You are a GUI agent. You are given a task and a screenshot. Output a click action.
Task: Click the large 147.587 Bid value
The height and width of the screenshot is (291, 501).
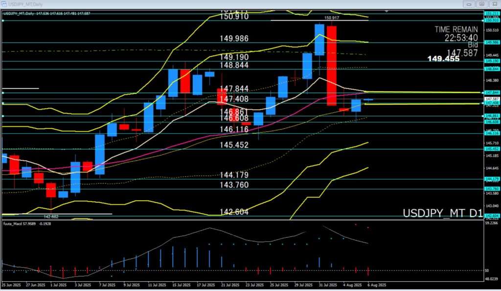point(462,53)
